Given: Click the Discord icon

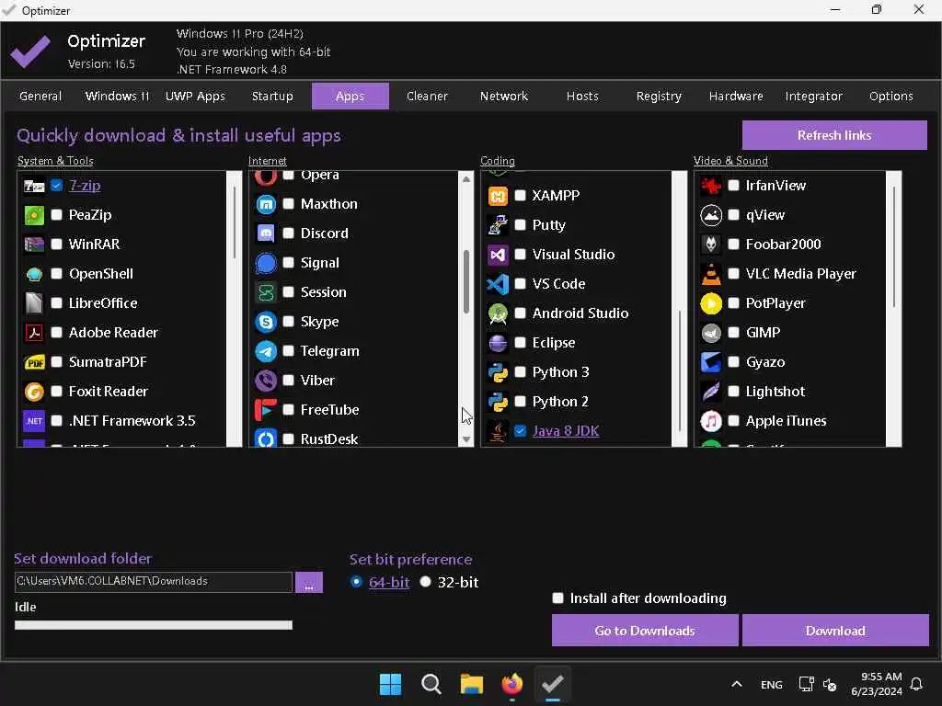Looking at the screenshot, I should click(x=266, y=233).
